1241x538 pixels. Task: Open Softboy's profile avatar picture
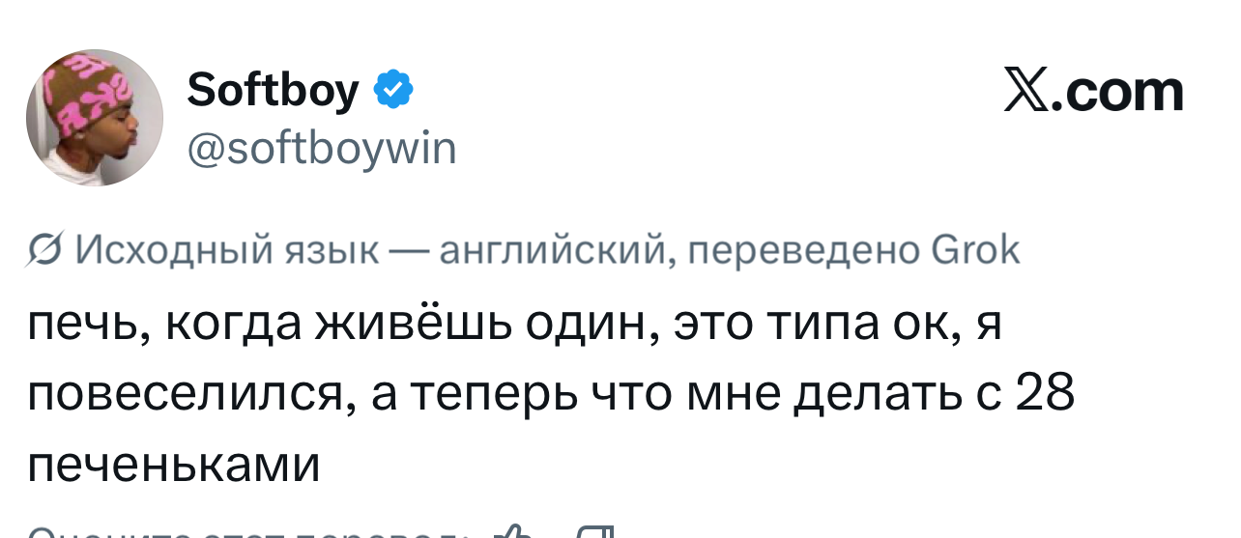pos(95,118)
